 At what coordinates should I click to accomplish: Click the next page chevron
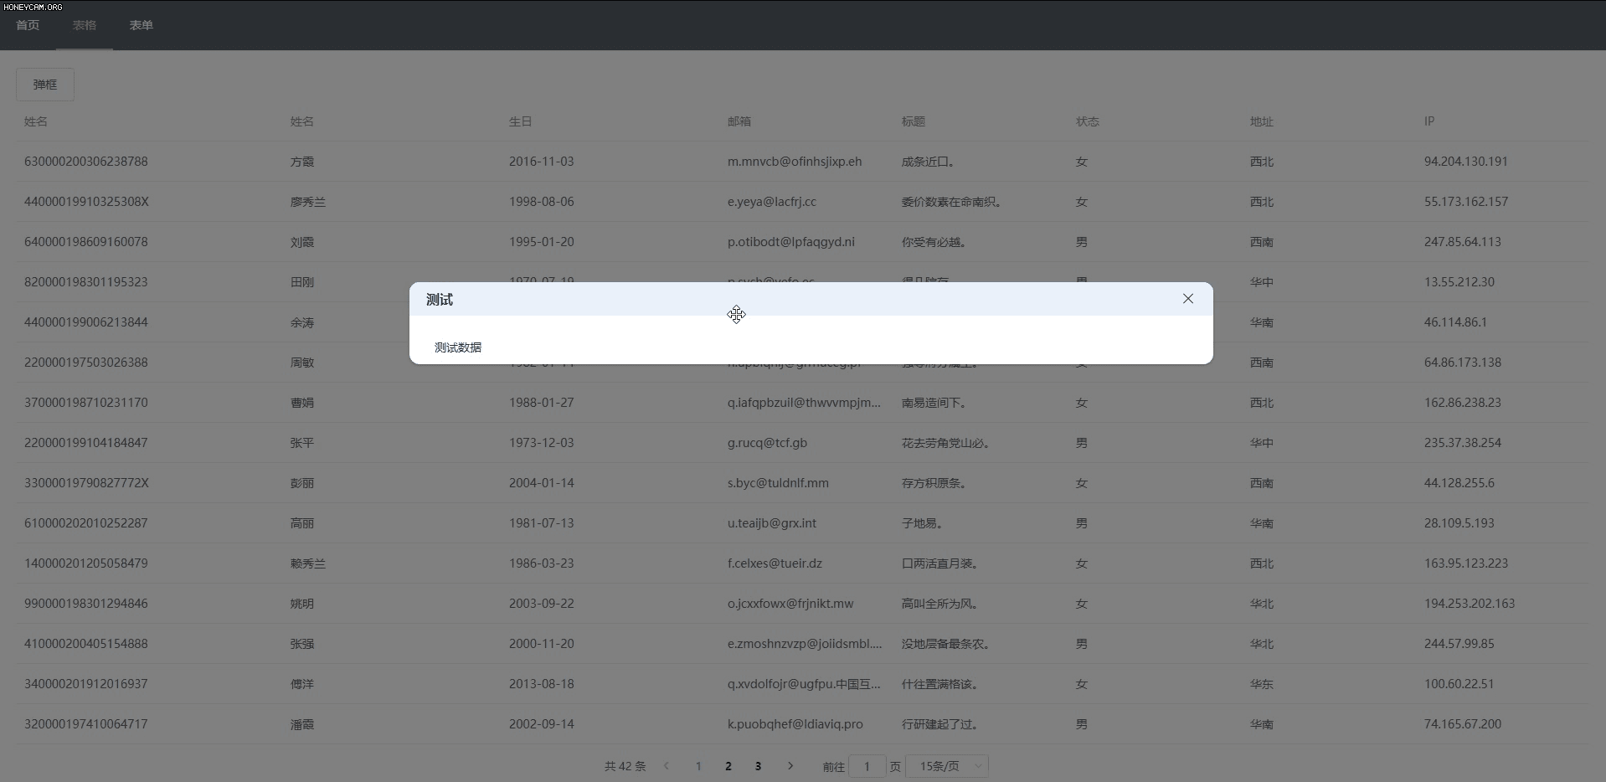tap(790, 766)
